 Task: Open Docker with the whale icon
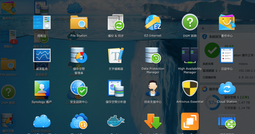tap(116, 121)
